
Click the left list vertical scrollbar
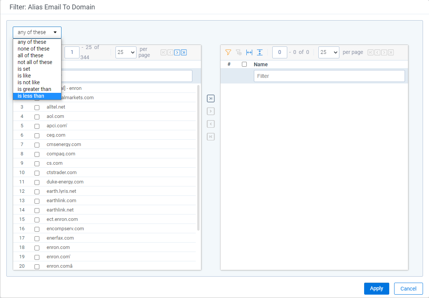pyautogui.click(x=198, y=158)
